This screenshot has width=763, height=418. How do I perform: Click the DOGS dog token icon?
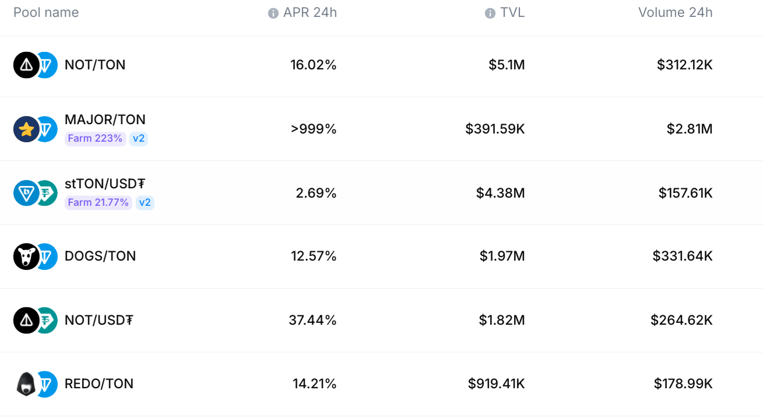pos(26,257)
